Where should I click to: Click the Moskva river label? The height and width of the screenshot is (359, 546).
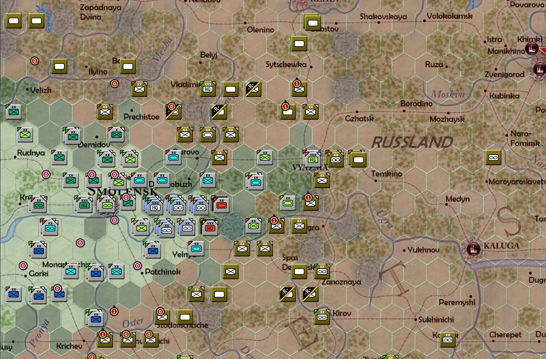pos(448,94)
